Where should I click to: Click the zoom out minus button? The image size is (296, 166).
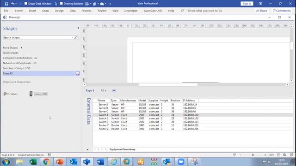click(240, 155)
